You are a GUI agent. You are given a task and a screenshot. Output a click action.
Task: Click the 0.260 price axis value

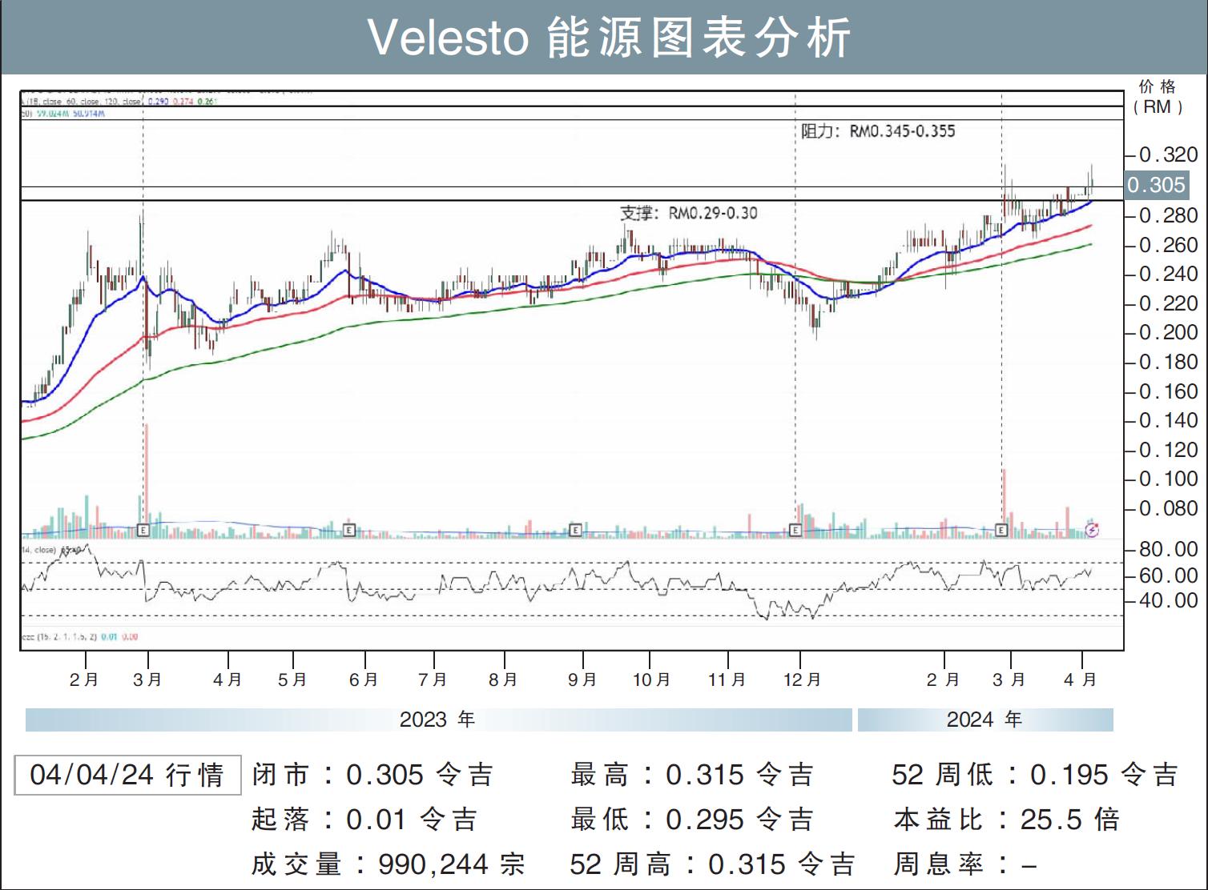coord(1169,245)
